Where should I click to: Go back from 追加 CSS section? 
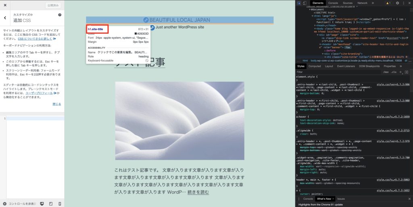[x=5, y=18]
